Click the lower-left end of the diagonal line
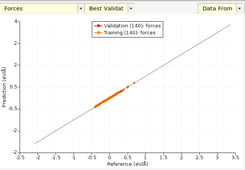245x170 pixels. (x=35, y=144)
